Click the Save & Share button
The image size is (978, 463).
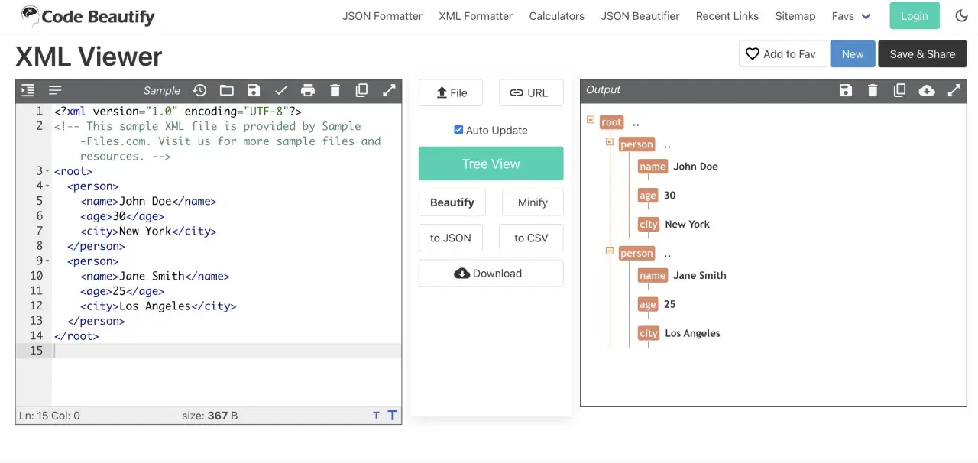[x=922, y=53]
